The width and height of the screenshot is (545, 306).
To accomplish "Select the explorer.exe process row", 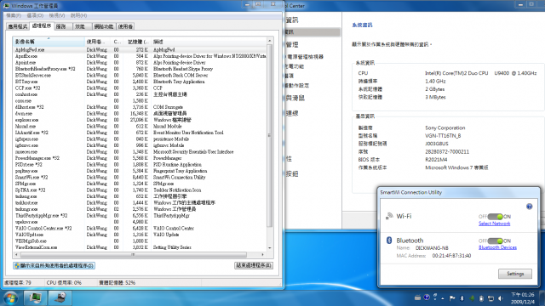I will tap(140, 120).
